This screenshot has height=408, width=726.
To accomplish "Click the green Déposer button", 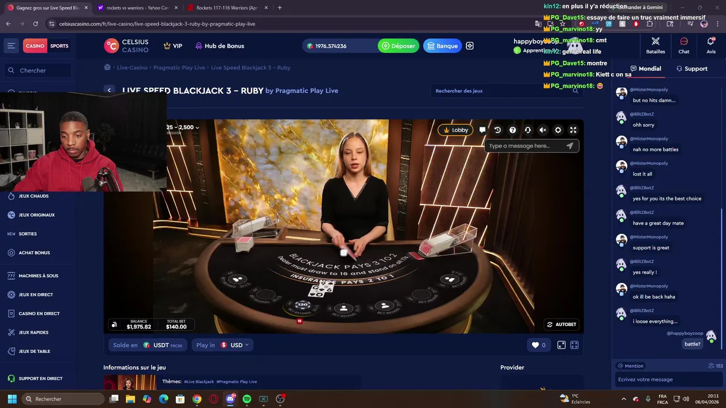I will tap(398, 46).
